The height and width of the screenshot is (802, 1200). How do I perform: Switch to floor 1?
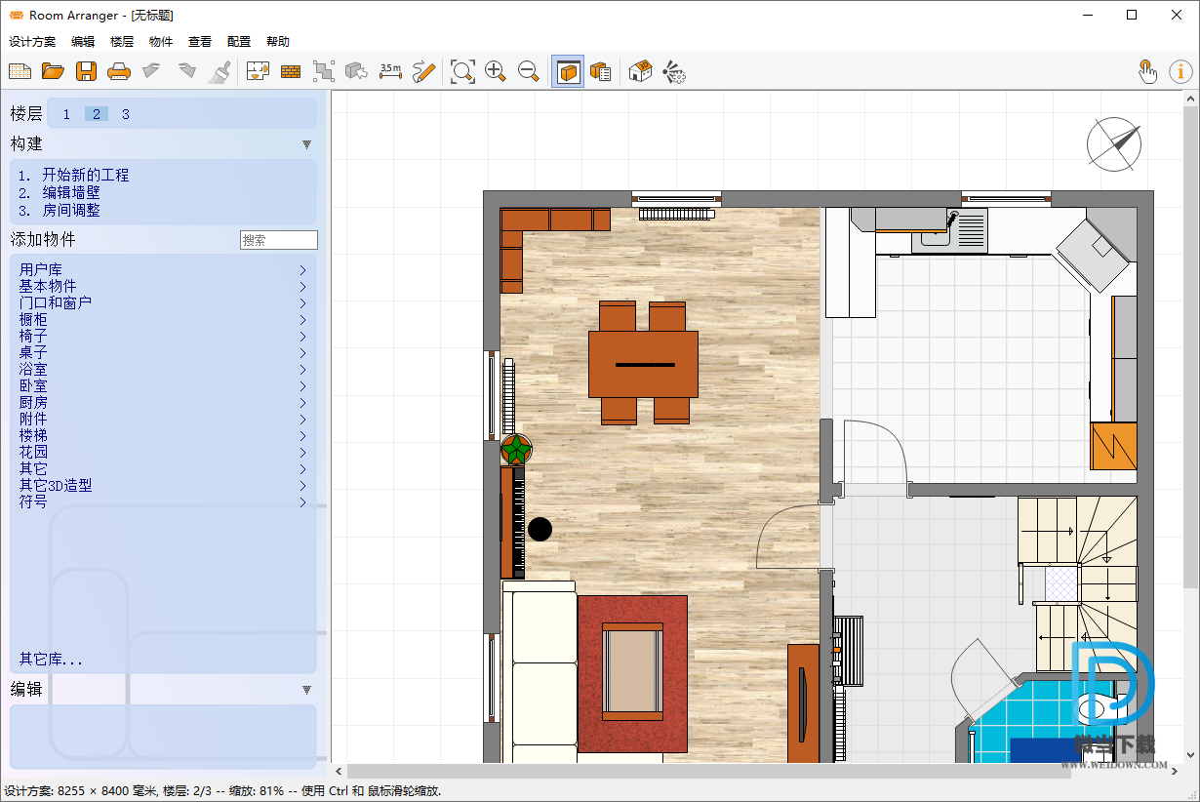[x=66, y=114]
